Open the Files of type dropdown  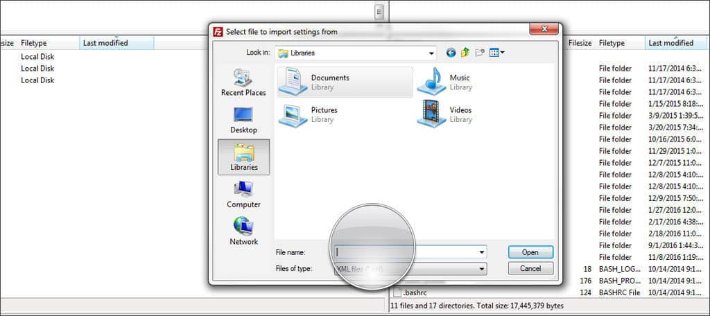480,269
